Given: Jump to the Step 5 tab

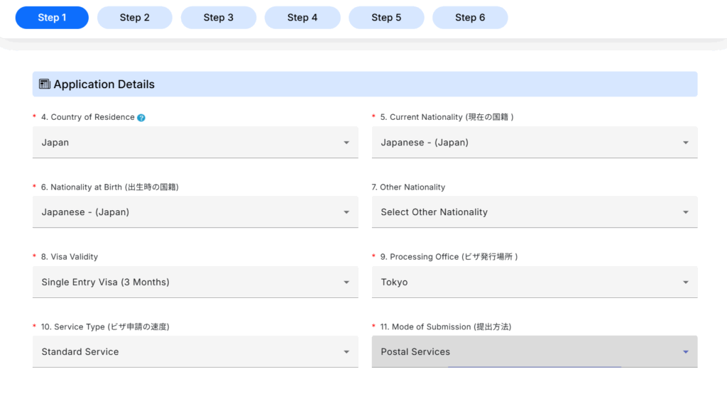Looking at the screenshot, I should pos(386,18).
